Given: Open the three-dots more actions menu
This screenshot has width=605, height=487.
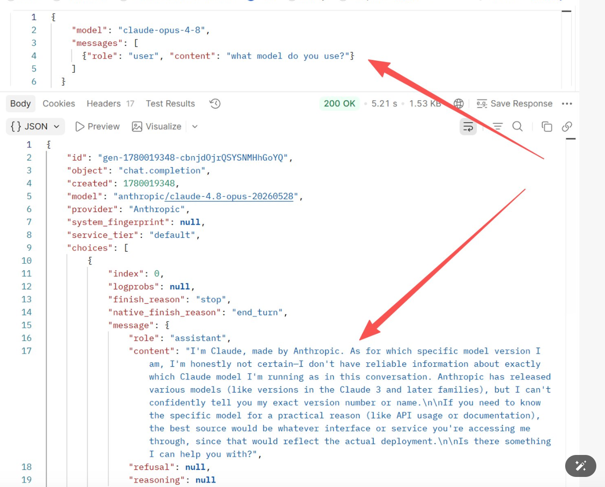Looking at the screenshot, I should tap(567, 104).
